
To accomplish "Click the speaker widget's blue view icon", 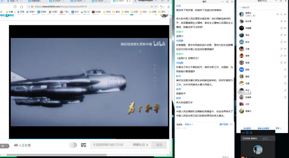I will pos(247,133).
